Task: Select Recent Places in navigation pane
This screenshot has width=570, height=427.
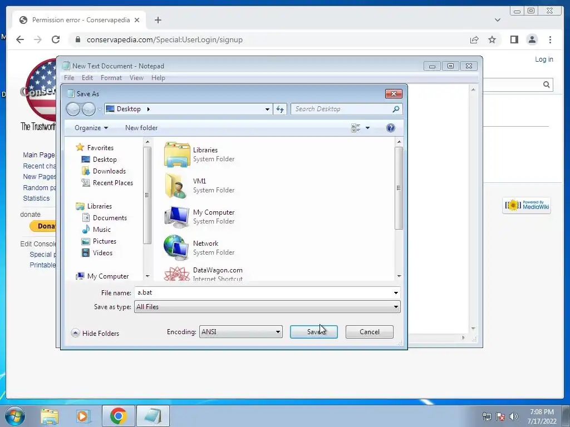Action: 107,182
